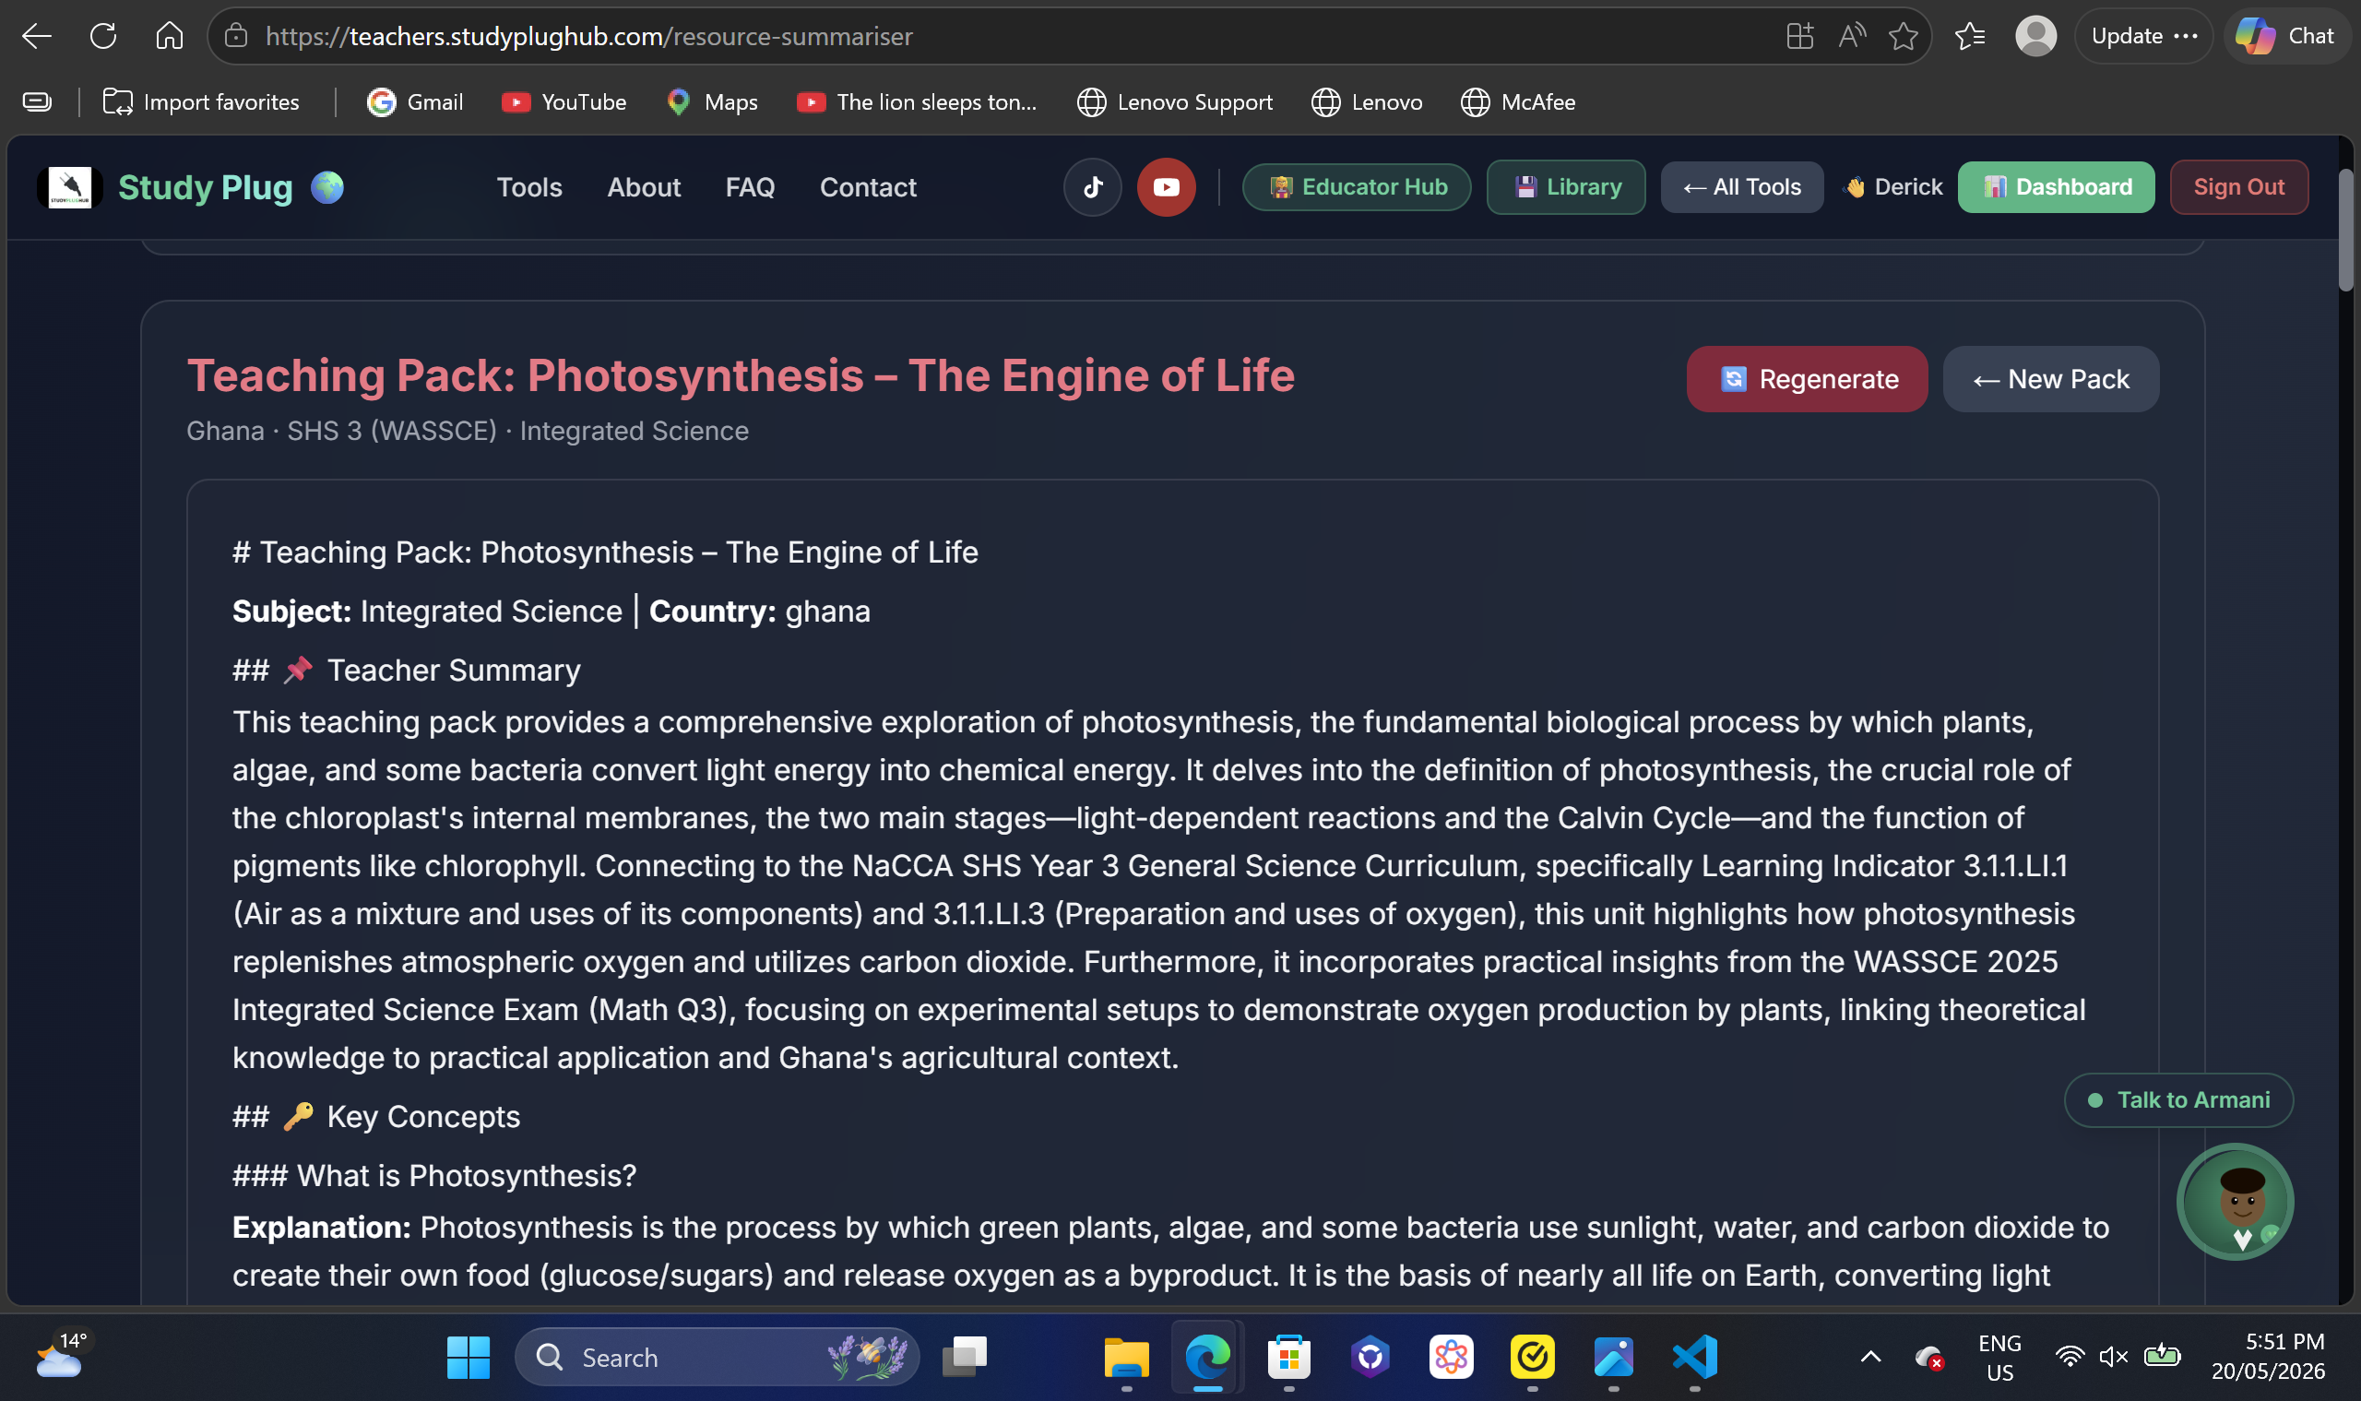Click the taskbar Search box
Screen dimensions: 2361x1401
(718, 1358)
